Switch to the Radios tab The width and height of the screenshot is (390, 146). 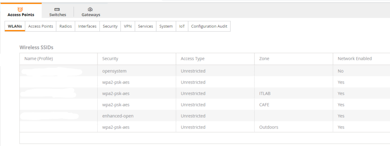click(x=66, y=26)
